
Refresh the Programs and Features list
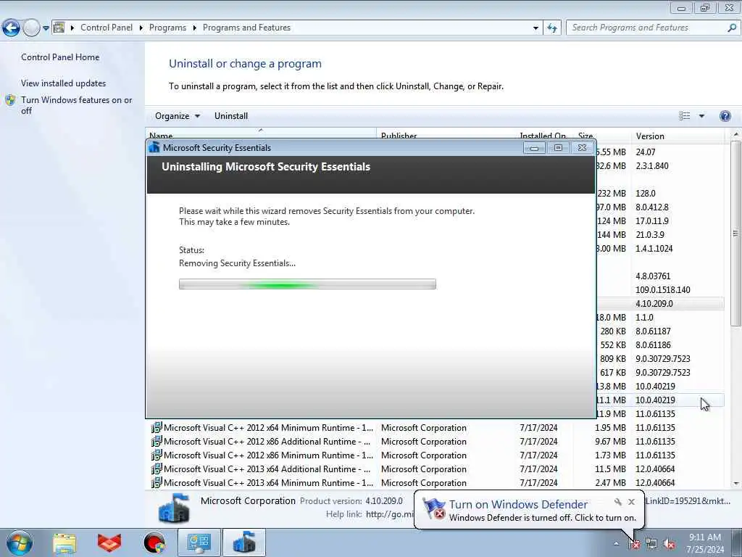pos(551,28)
